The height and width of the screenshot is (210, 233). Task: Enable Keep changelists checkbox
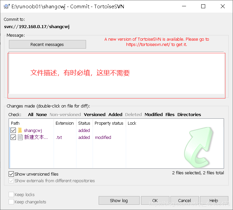pyautogui.click(x=11, y=202)
